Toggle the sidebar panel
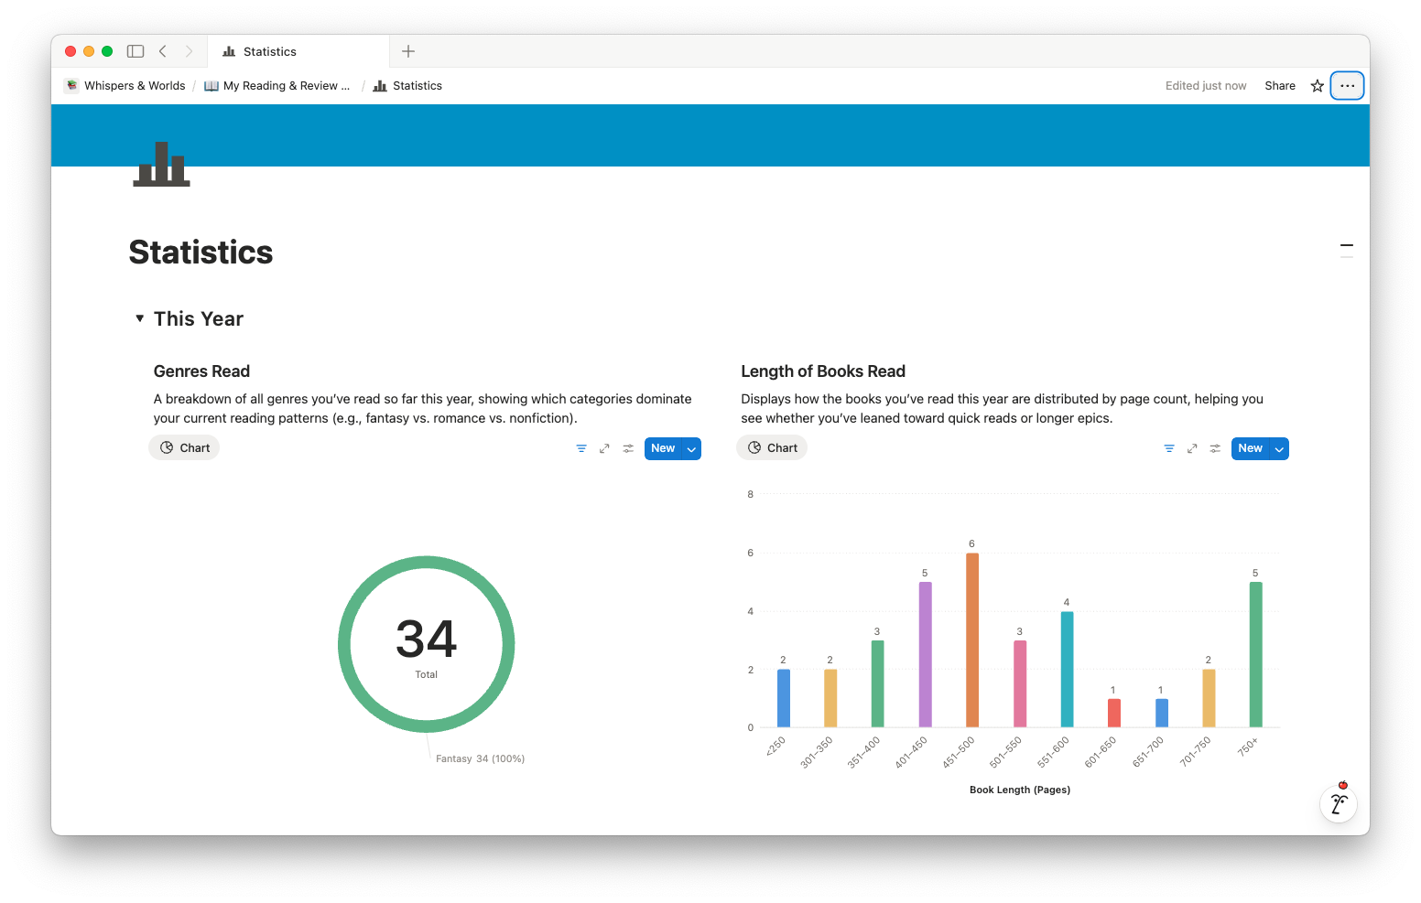Screen dimensions: 1421x903 [136, 51]
